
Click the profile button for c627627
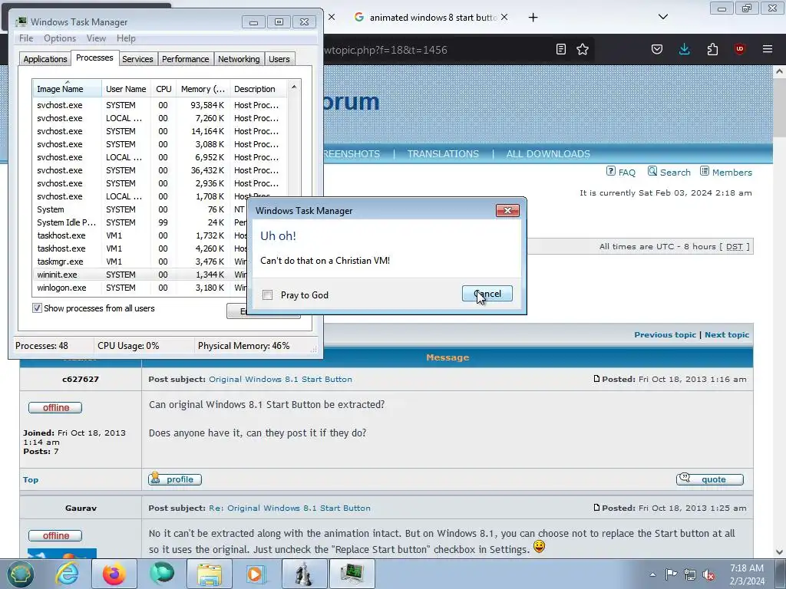tap(175, 479)
